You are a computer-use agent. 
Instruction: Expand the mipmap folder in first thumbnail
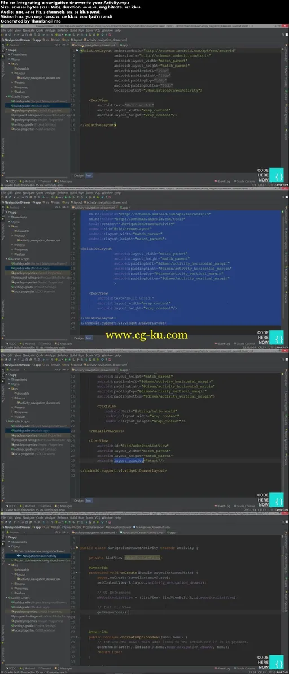(x=12, y=87)
